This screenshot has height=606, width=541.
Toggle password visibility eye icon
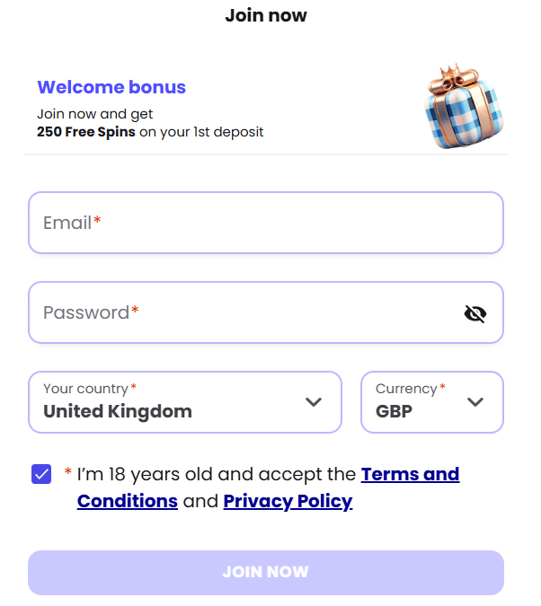click(475, 313)
